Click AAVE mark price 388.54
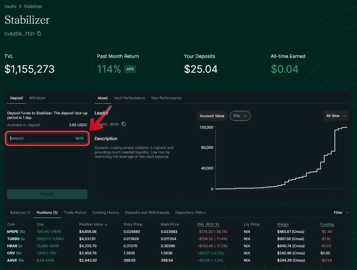 click(x=167, y=260)
